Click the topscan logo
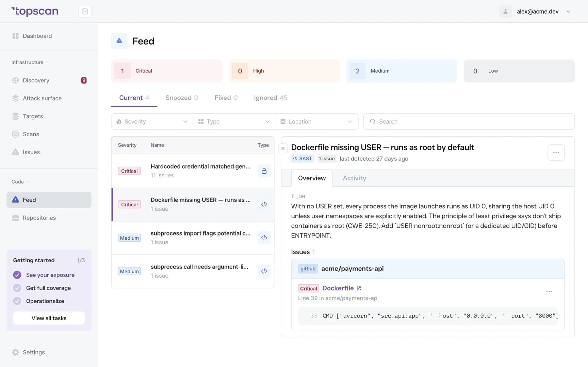This screenshot has width=588, height=367. [35, 11]
